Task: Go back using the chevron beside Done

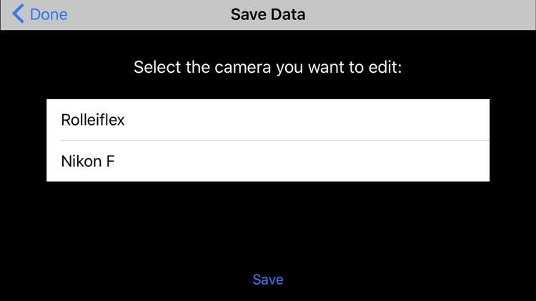Action: (19, 14)
